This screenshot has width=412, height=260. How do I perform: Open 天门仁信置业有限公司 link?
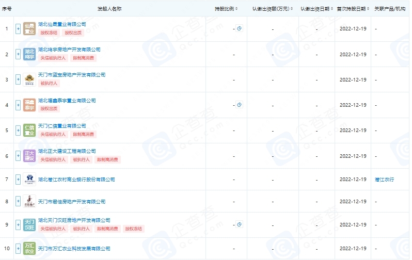pos(62,126)
